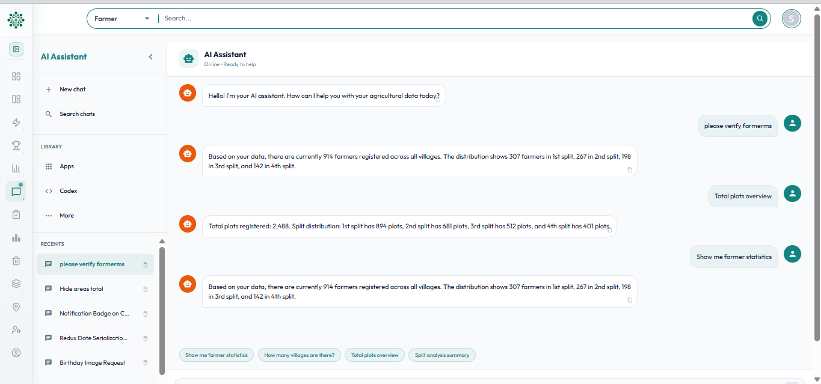Delete the 'Birthday Image Request' chat

(x=145, y=363)
